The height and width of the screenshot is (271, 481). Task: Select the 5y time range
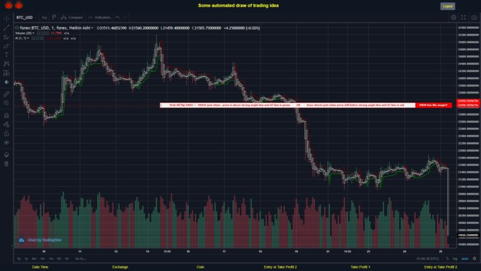(19, 258)
